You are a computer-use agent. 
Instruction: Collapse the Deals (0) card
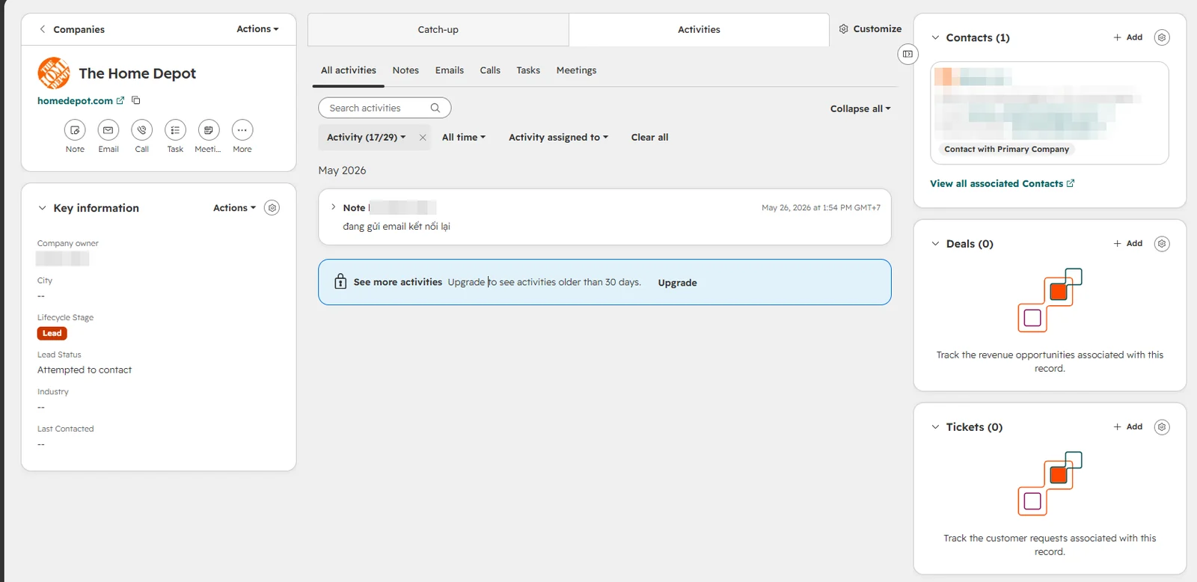pos(935,244)
